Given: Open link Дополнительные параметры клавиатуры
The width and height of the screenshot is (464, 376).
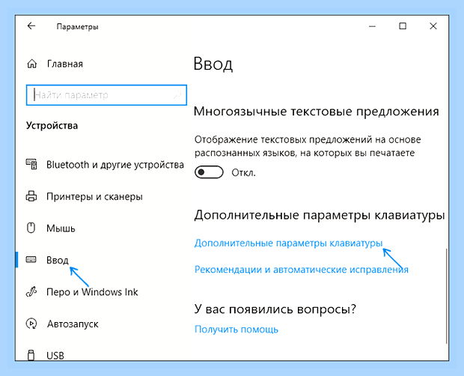Looking at the screenshot, I should pyautogui.click(x=289, y=243).
